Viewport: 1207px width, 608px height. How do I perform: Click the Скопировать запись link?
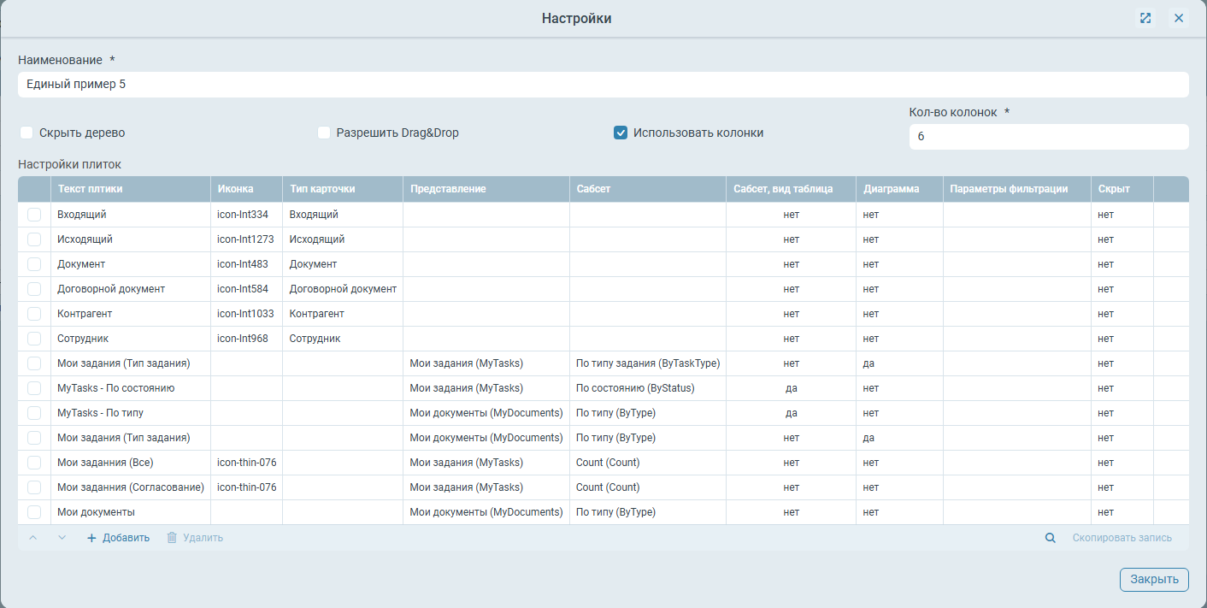(1122, 538)
